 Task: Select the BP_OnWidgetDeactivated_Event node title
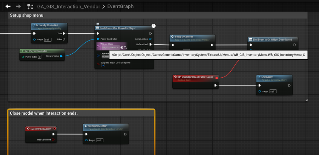[x=195, y=77]
